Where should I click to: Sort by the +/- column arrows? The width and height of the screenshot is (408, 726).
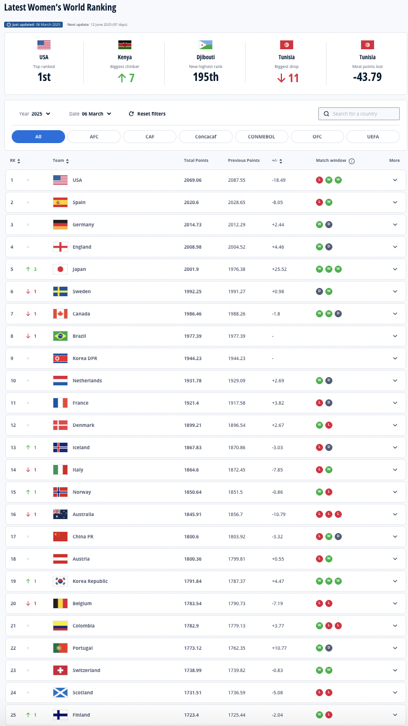(281, 161)
